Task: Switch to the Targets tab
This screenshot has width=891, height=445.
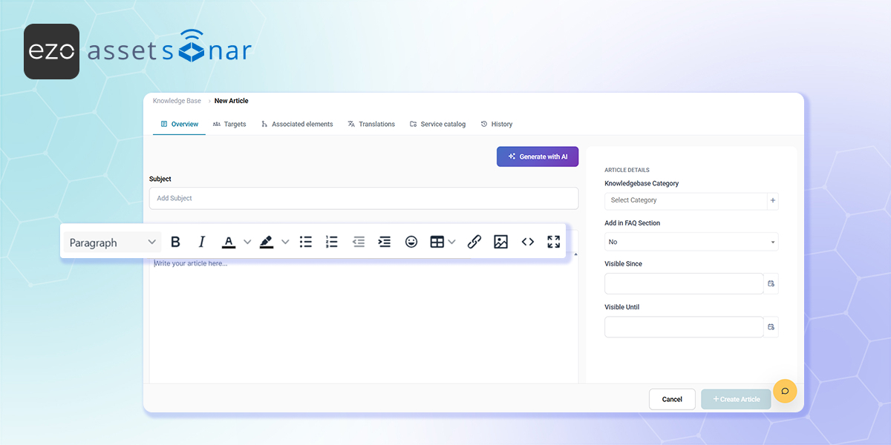Action: 229,124
